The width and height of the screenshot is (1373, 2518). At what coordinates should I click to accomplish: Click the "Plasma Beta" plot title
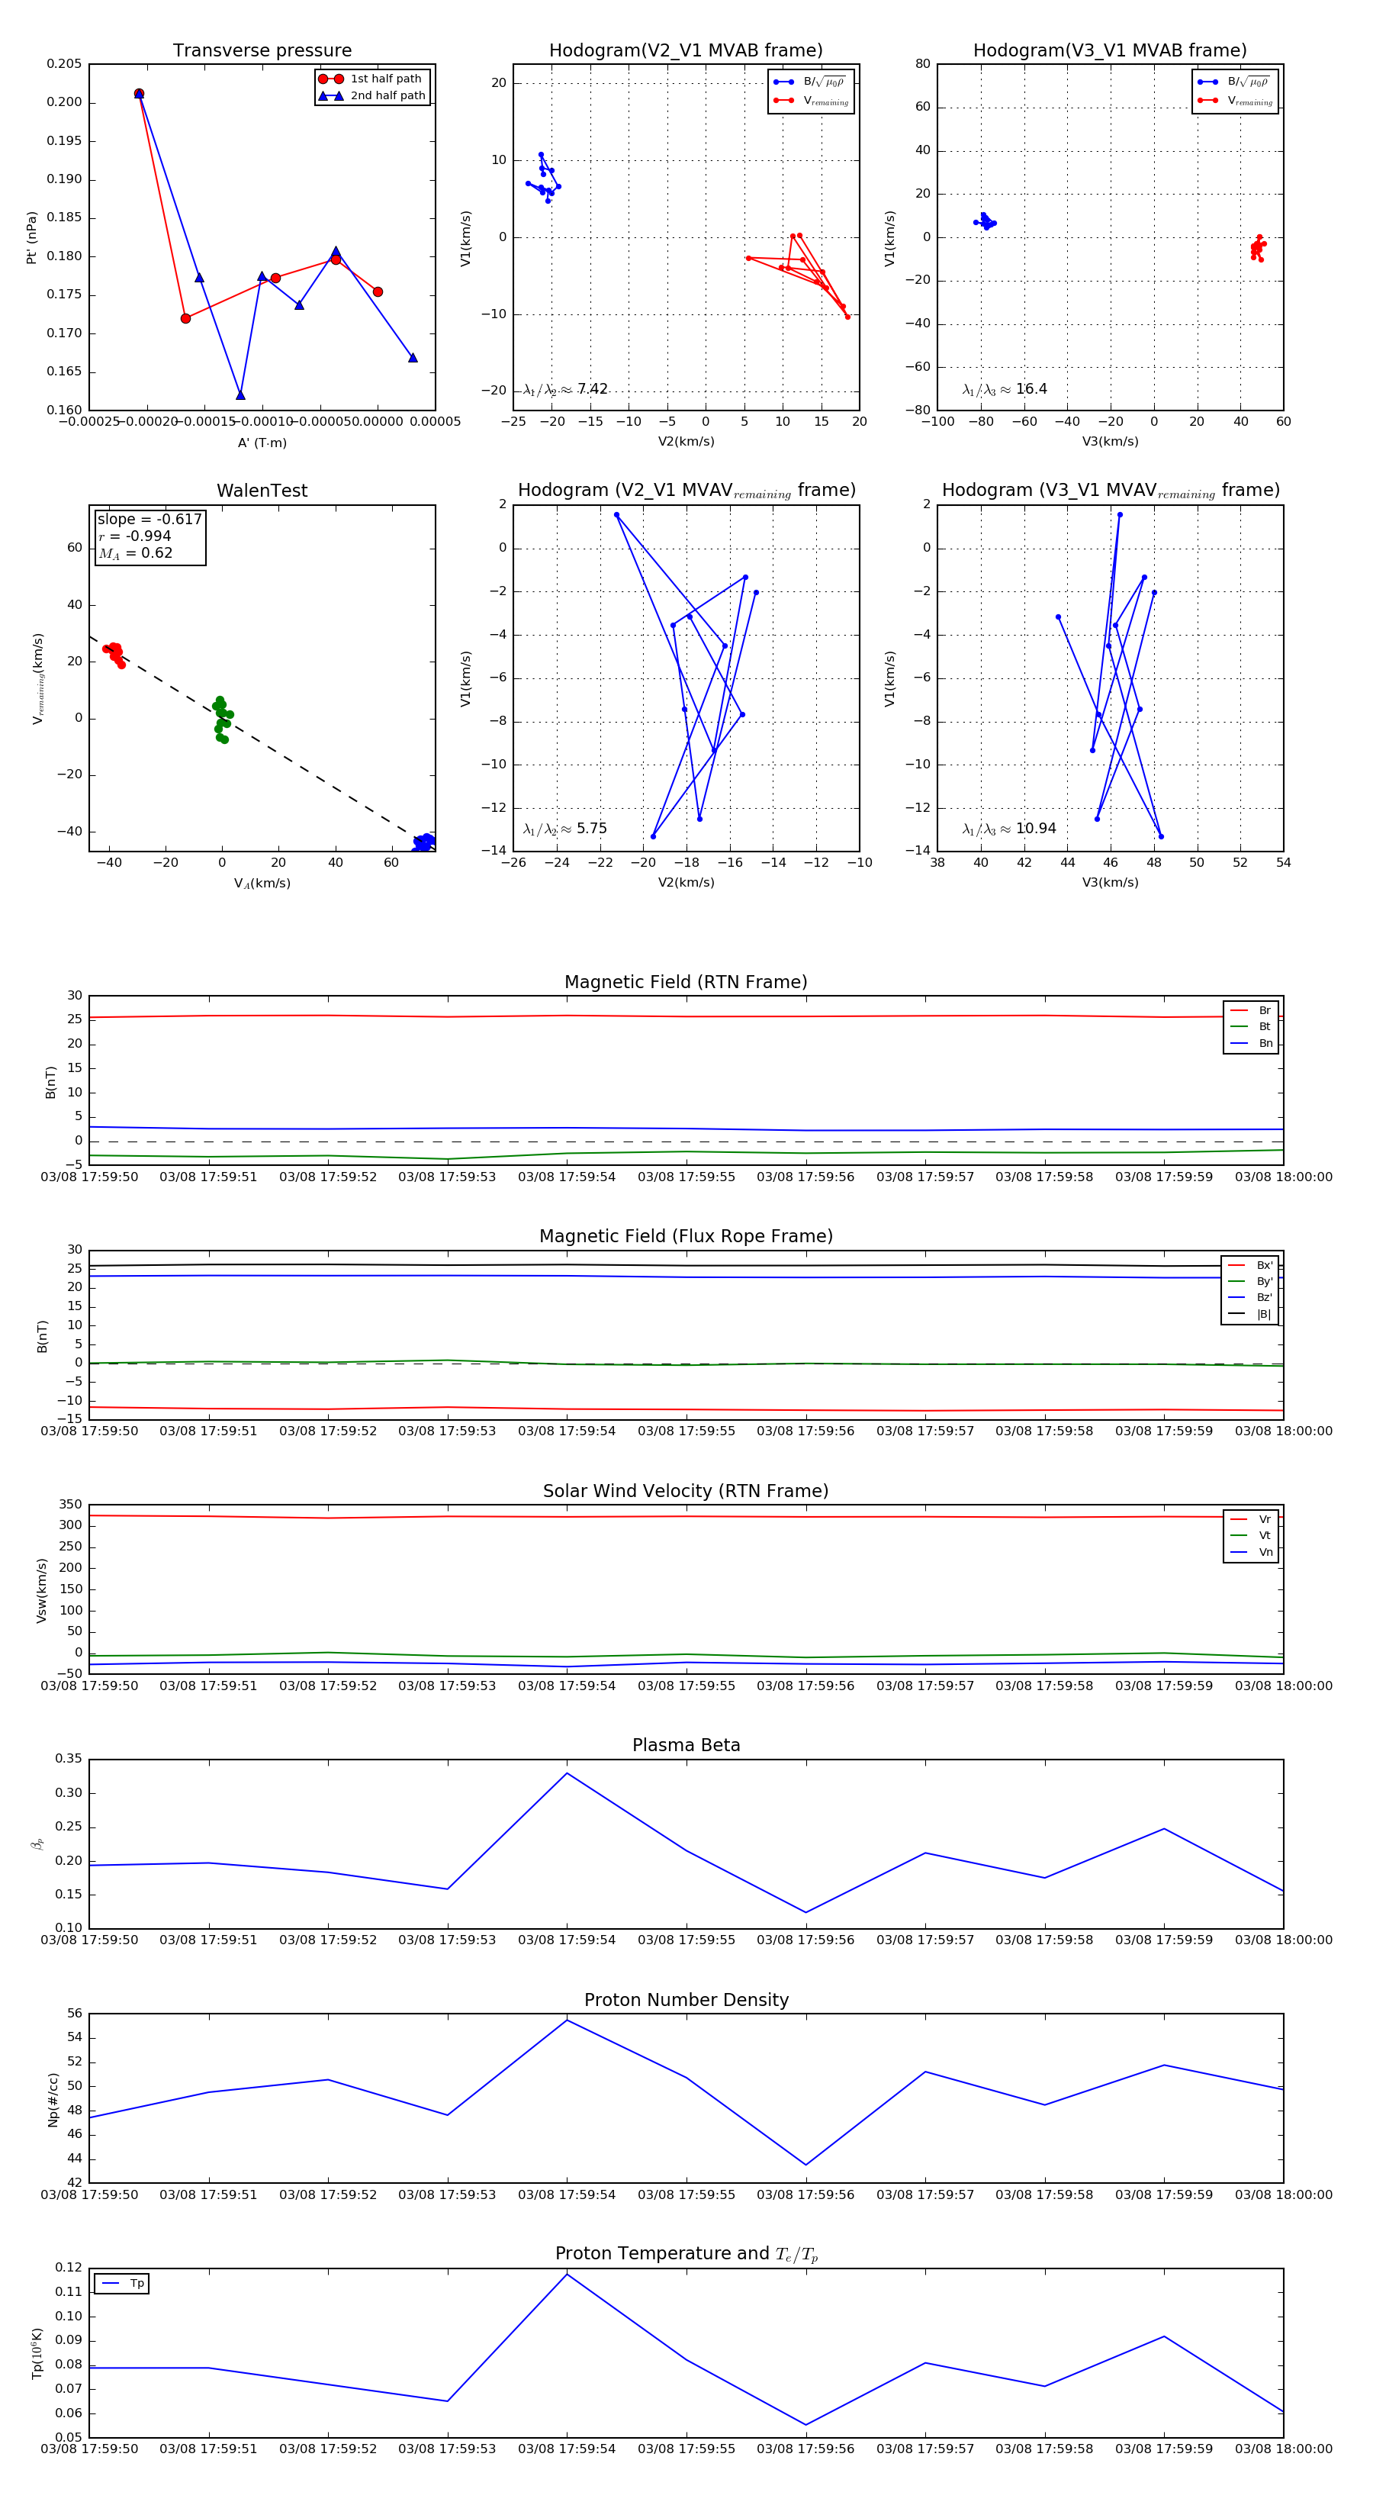click(686, 1746)
